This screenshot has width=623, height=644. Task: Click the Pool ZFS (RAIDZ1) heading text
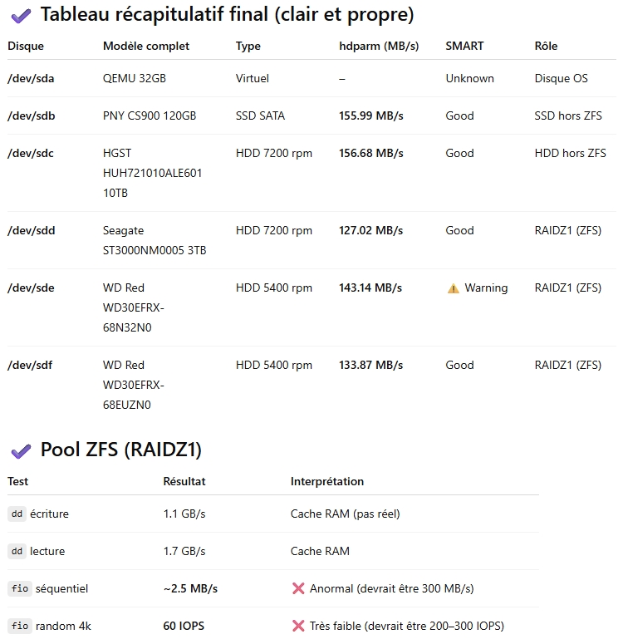coord(121,450)
